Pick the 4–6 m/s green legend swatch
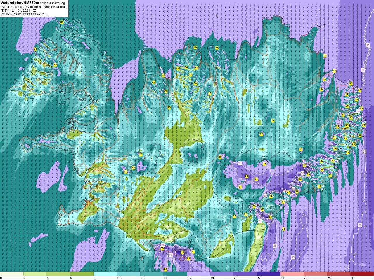 click(58, 274)
